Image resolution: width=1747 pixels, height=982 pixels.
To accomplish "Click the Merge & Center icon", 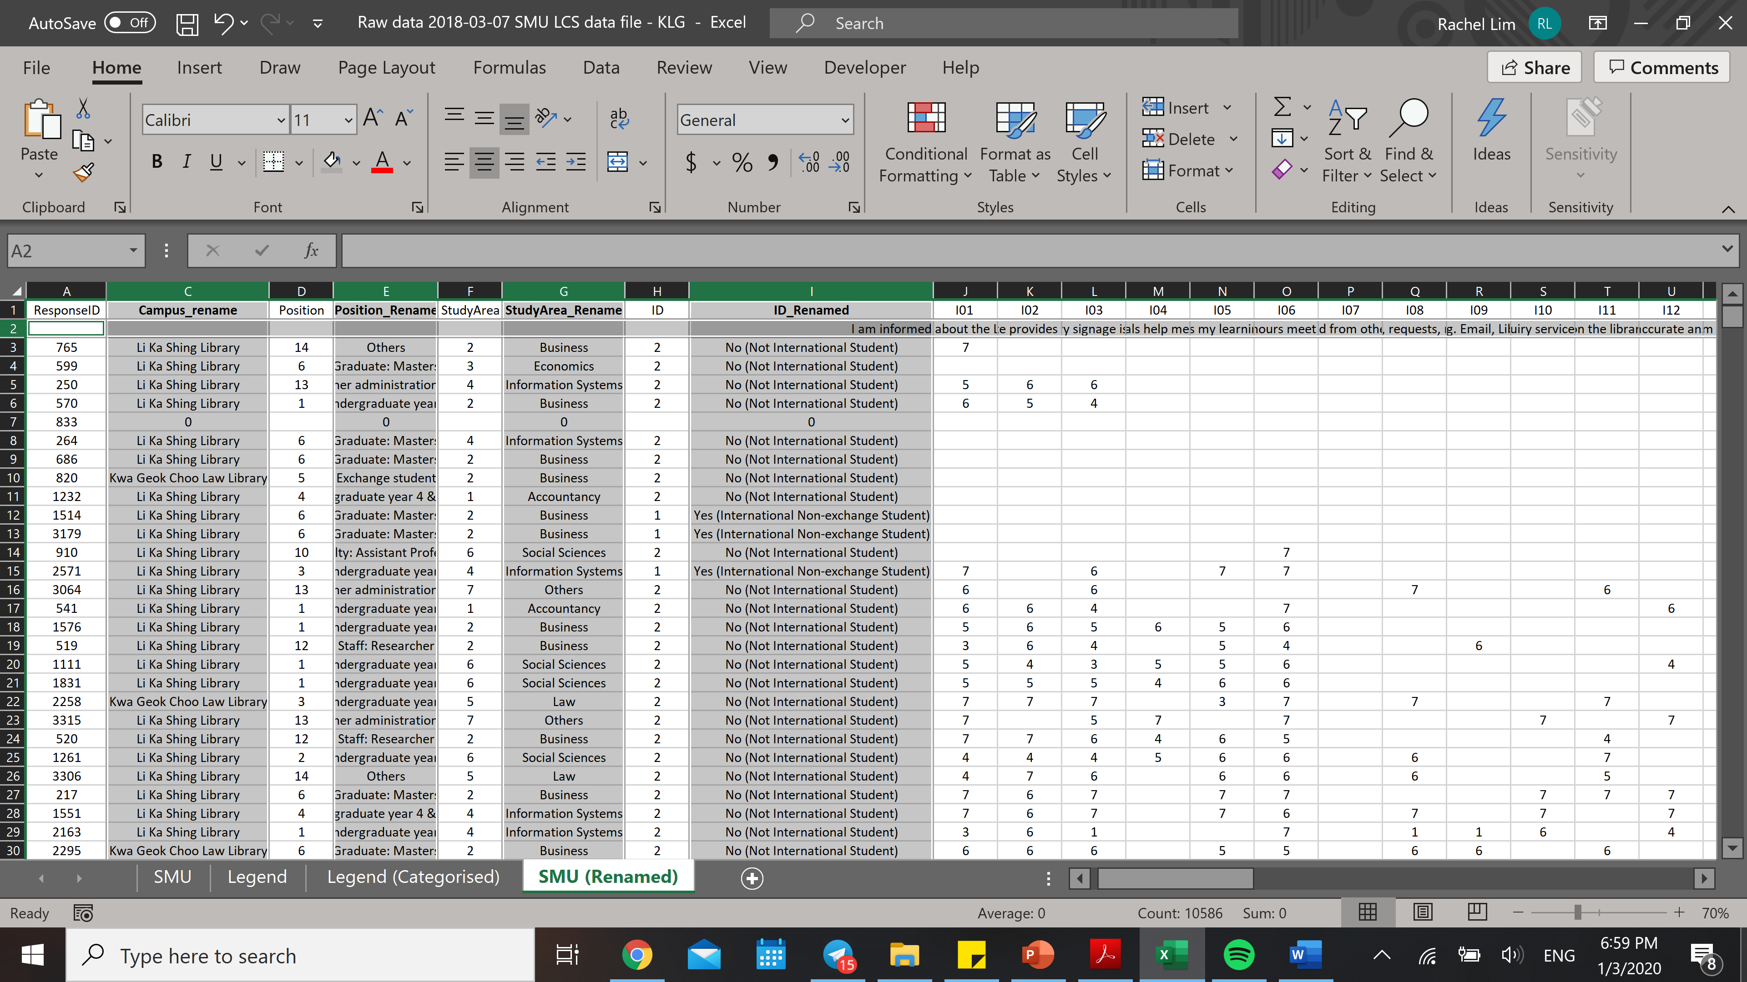I will coord(618,162).
